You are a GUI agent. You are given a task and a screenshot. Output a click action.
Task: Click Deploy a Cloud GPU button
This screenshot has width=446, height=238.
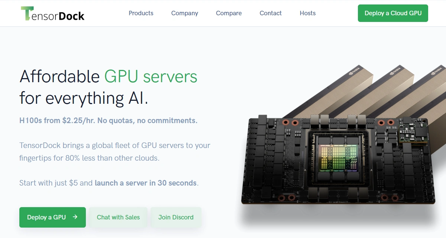(393, 13)
